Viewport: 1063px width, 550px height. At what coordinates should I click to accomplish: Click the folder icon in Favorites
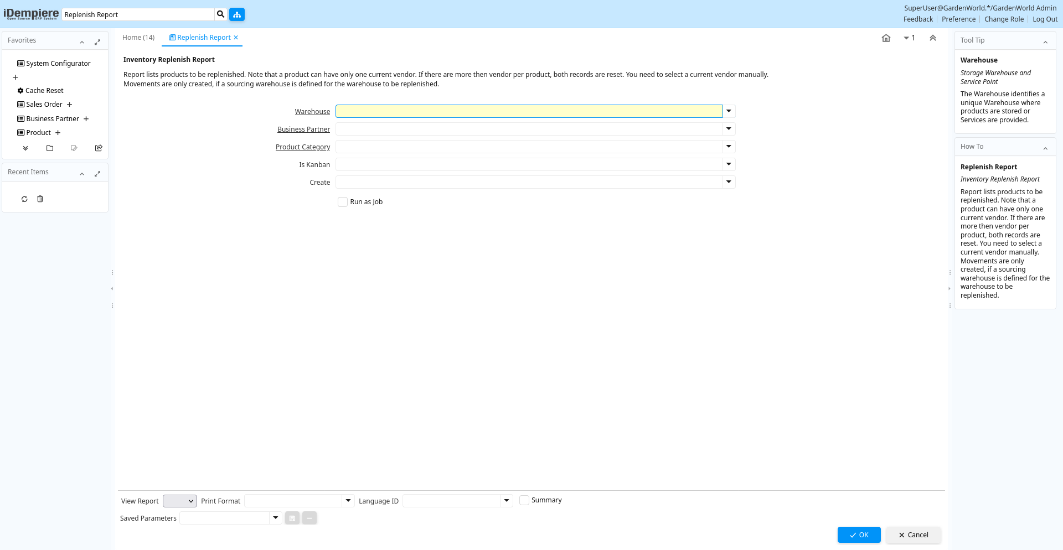point(50,148)
